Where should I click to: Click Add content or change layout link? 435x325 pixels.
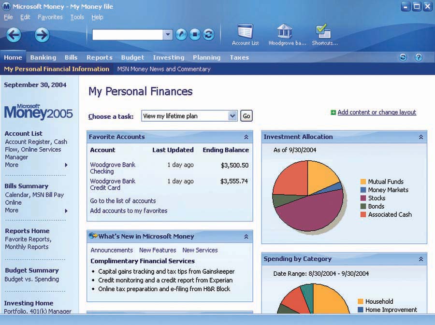point(377,112)
